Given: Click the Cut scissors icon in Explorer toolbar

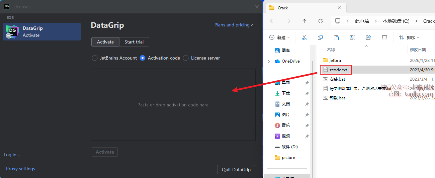Looking at the screenshot, I should 304,37.
